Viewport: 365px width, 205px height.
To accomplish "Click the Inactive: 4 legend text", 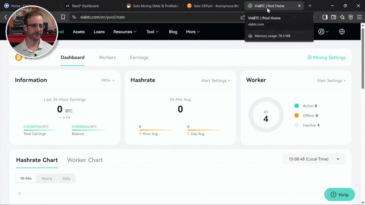I will 311,125.
